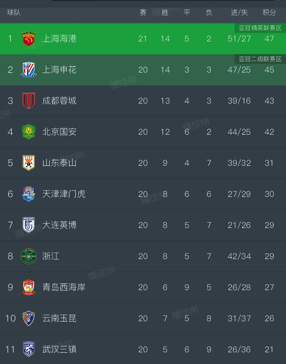Tap the 亚冠精英联赛区 qualification label
This screenshot has height=364, width=286.
coord(260,28)
